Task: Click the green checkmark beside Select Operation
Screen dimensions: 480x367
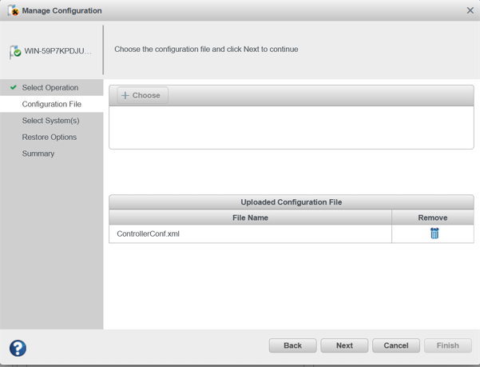Action: point(14,88)
